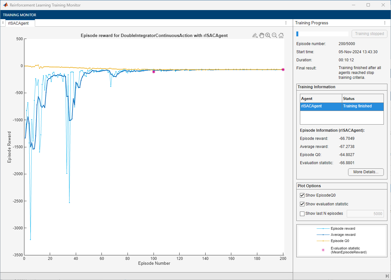Open the TRAINING MONITOR ribbon tab
Screen dimensions: 391x280
click(20, 15)
